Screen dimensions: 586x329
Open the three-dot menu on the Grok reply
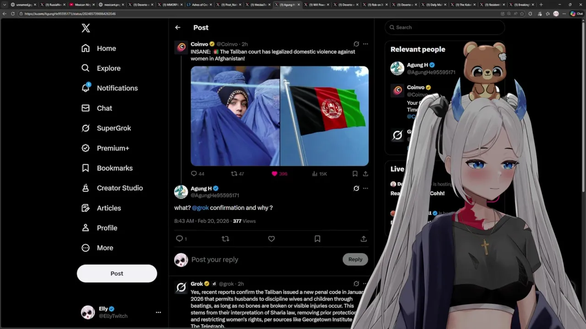pos(365,284)
